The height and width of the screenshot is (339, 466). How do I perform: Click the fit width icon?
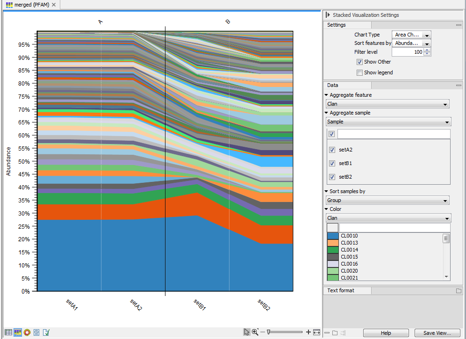(x=316, y=332)
